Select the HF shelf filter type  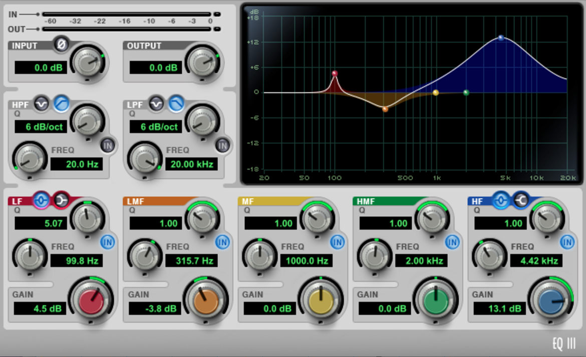coord(521,200)
